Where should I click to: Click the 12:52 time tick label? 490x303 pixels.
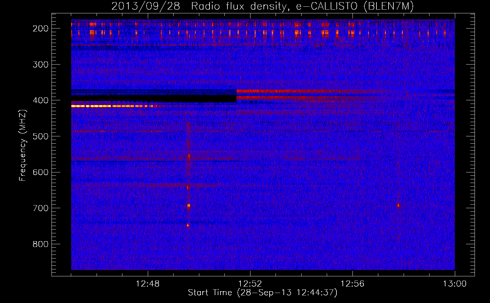tap(250, 284)
